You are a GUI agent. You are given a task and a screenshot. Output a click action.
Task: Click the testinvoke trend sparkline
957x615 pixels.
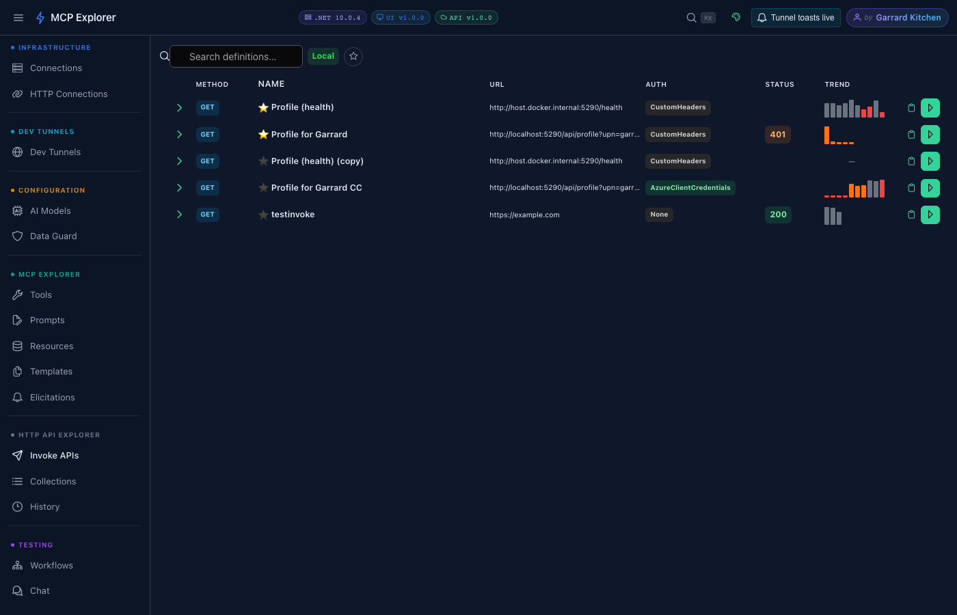[x=833, y=216]
